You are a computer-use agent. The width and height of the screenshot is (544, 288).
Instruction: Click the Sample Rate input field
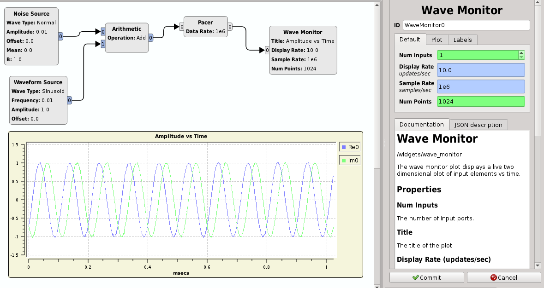click(480, 86)
